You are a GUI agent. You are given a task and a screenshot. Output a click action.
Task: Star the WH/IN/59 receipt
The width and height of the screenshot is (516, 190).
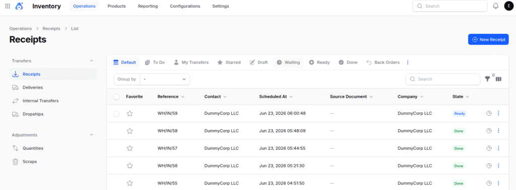[130, 113]
